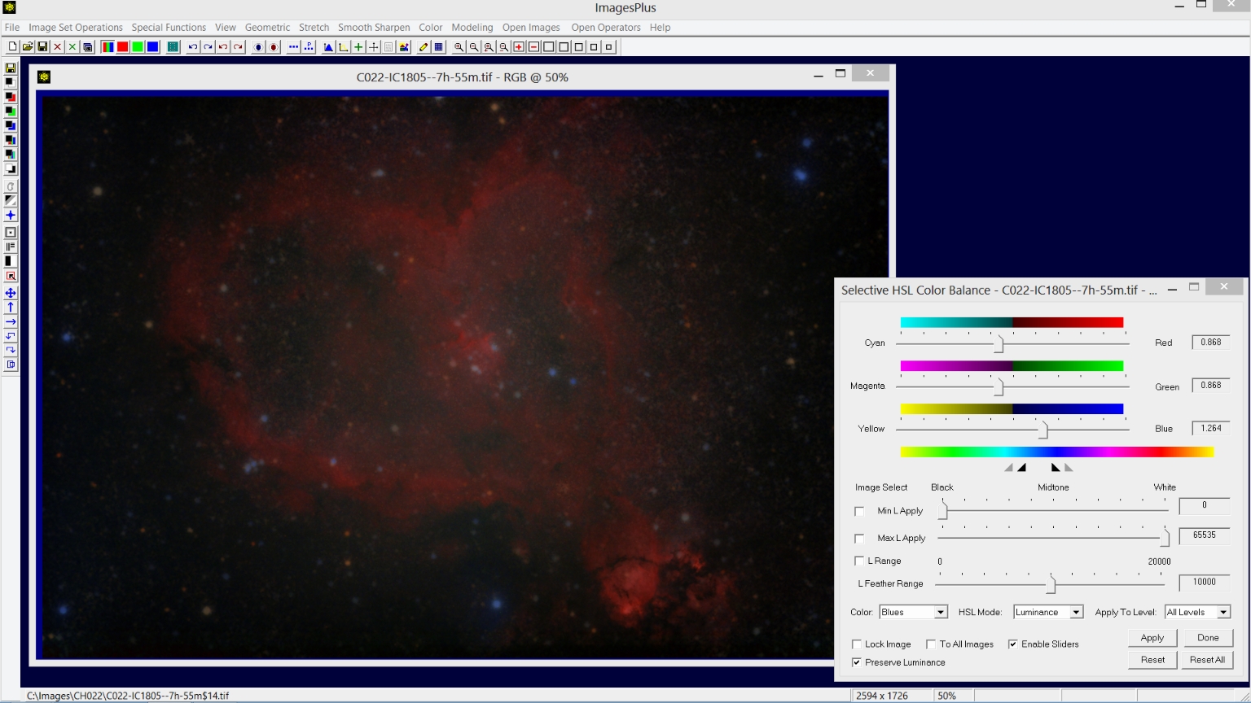Screen dimensions: 1251x703
Task: Click the red plus box icon
Action: (x=519, y=47)
